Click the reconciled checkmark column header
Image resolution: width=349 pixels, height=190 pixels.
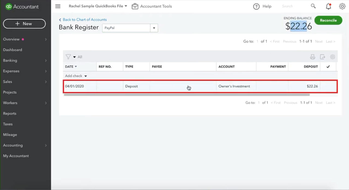tap(328, 66)
